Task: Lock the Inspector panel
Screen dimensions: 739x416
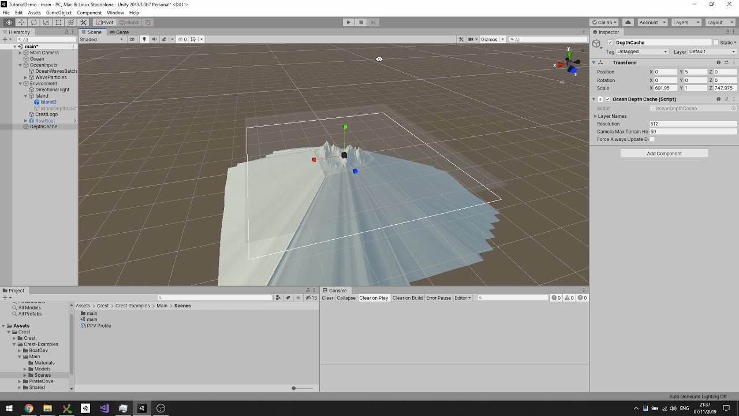Action: coord(727,32)
